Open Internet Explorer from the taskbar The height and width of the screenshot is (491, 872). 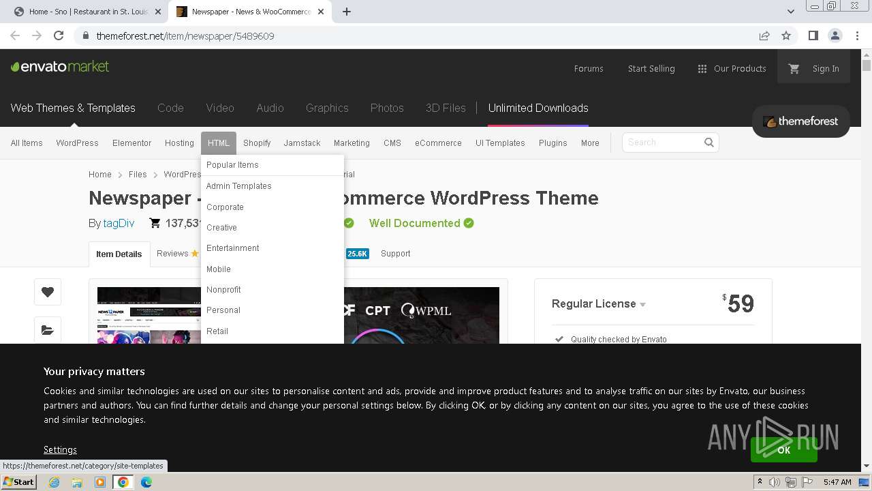(x=54, y=482)
